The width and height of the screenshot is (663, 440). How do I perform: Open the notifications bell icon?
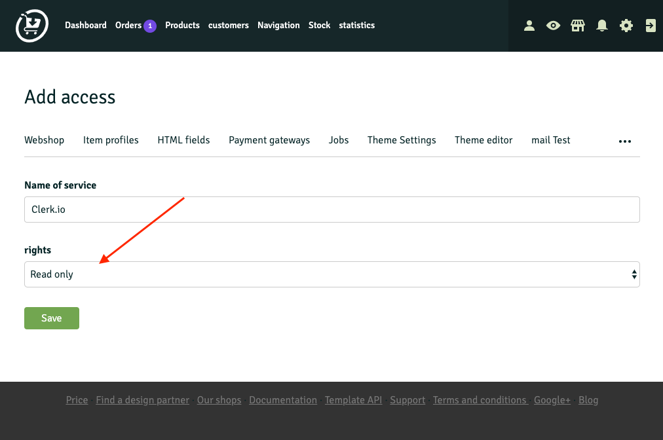point(602,26)
